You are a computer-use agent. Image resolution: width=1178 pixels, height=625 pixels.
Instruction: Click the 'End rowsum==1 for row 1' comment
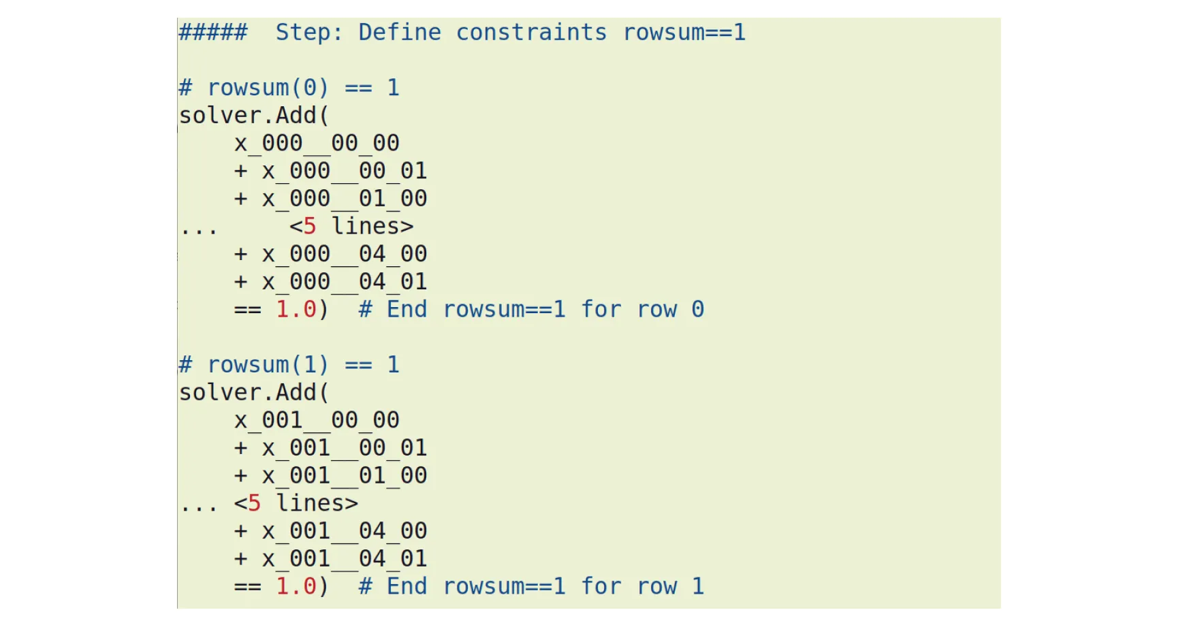point(531,586)
